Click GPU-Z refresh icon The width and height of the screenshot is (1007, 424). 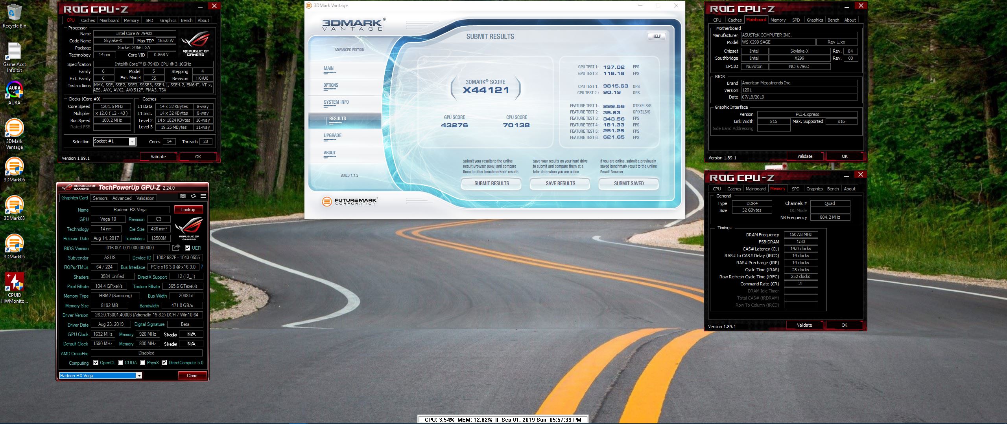[193, 196]
